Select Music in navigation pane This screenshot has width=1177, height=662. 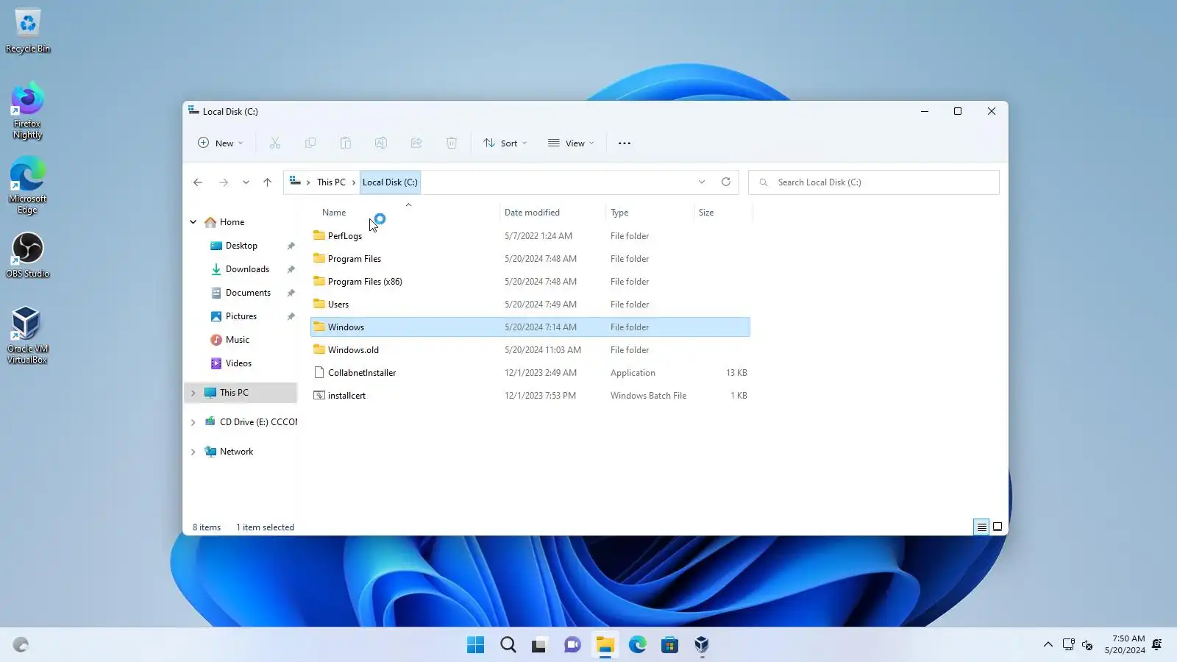click(x=237, y=340)
